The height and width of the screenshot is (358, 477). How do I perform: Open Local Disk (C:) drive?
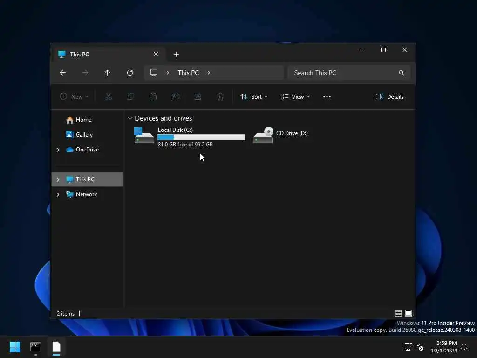pyautogui.click(x=189, y=137)
